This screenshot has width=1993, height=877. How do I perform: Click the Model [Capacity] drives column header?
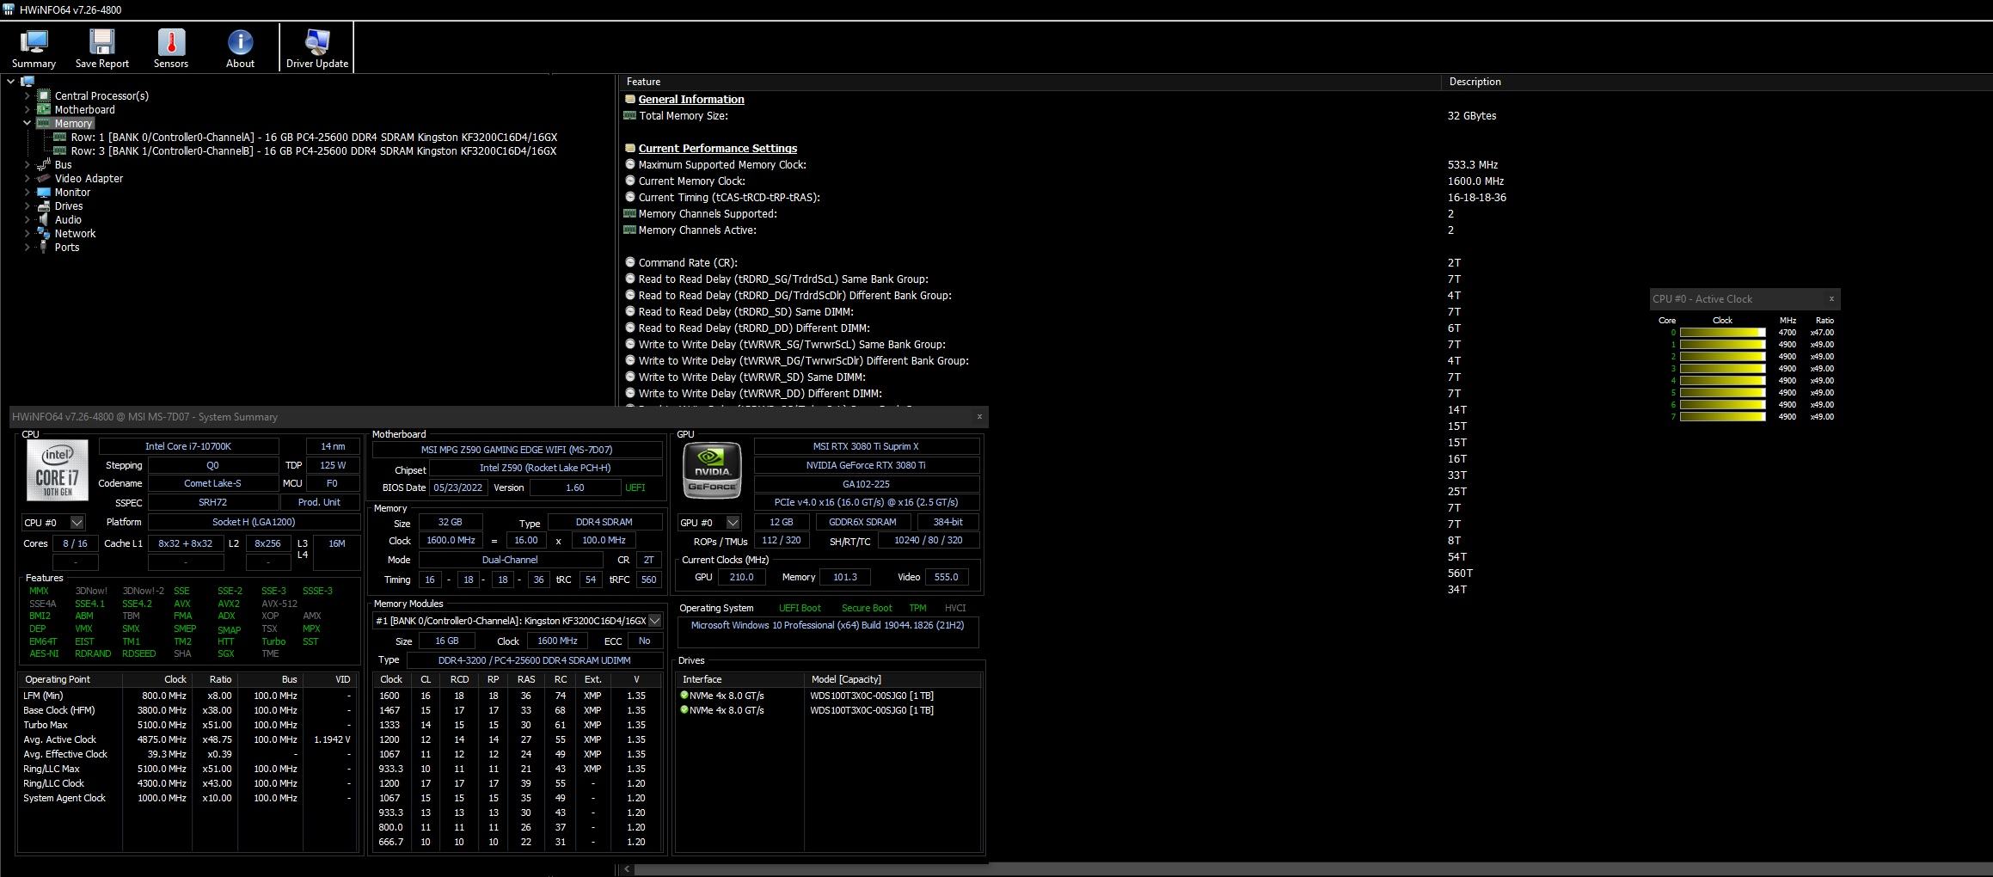[846, 679]
